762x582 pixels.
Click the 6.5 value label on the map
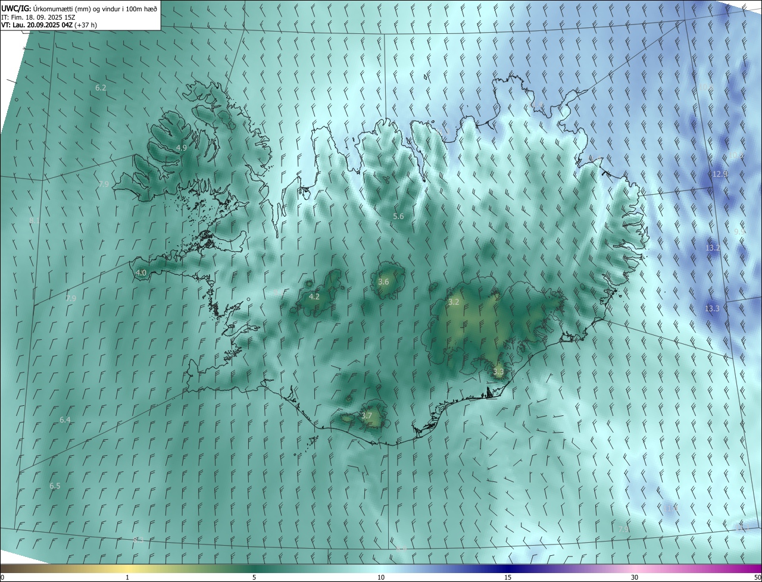pos(55,486)
